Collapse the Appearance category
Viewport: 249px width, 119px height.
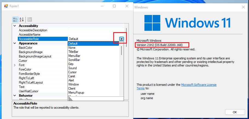15,43
